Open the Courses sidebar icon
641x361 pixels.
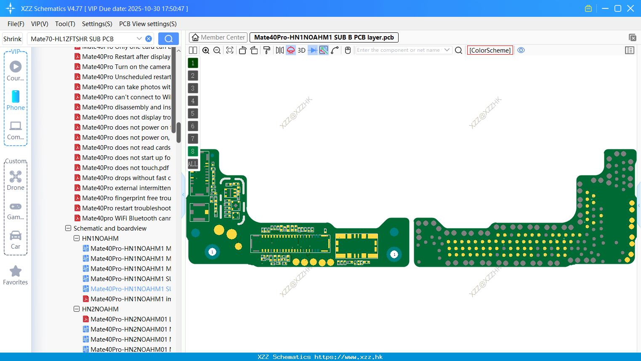(x=16, y=71)
